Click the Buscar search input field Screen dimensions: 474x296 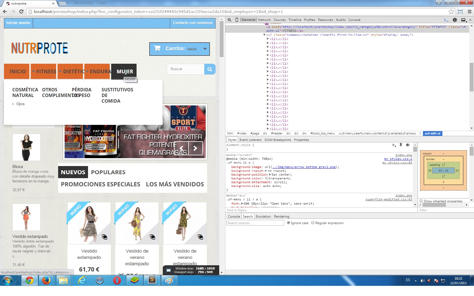pos(186,69)
